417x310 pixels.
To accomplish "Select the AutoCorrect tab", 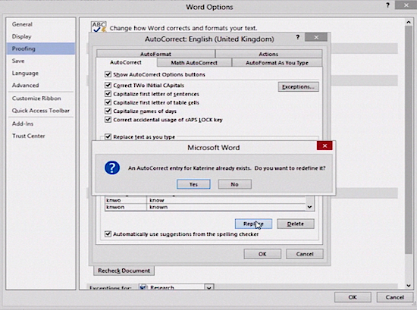I will point(126,62).
